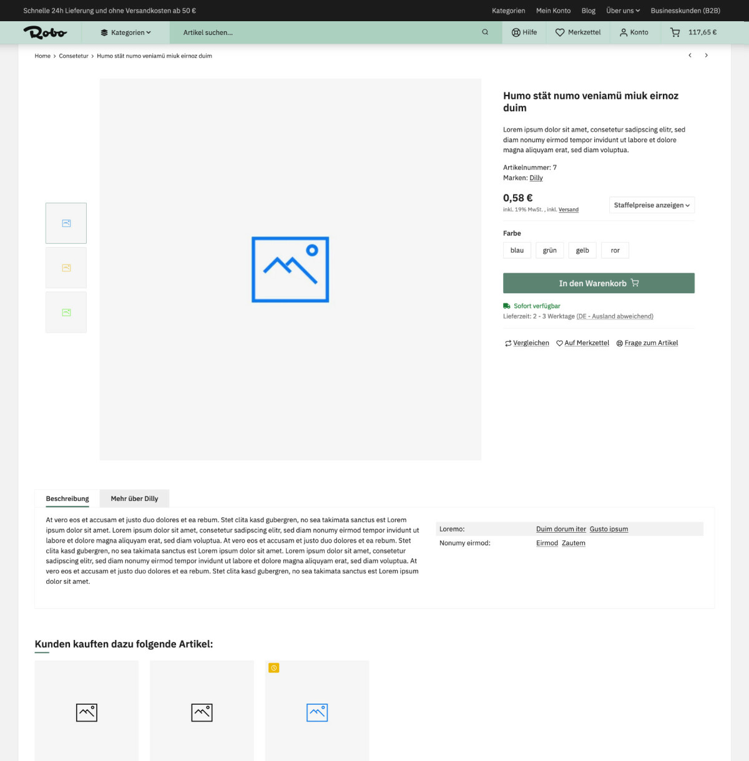Screen dimensions: 749x761
Task: Open Frage zum Artikel link
Action: 647,343
